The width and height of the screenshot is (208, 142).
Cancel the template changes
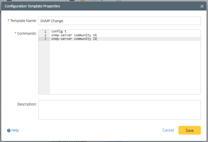(x=168, y=130)
